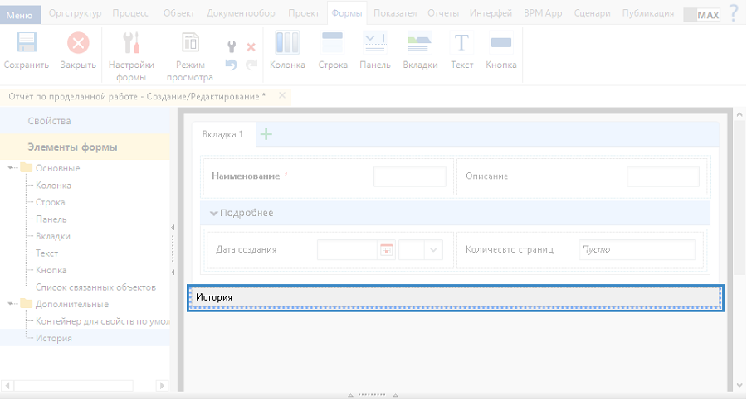Screen dimensions: 747x400
Task: Toggle the MAX mode switch
Action: click(x=701, y=14)
